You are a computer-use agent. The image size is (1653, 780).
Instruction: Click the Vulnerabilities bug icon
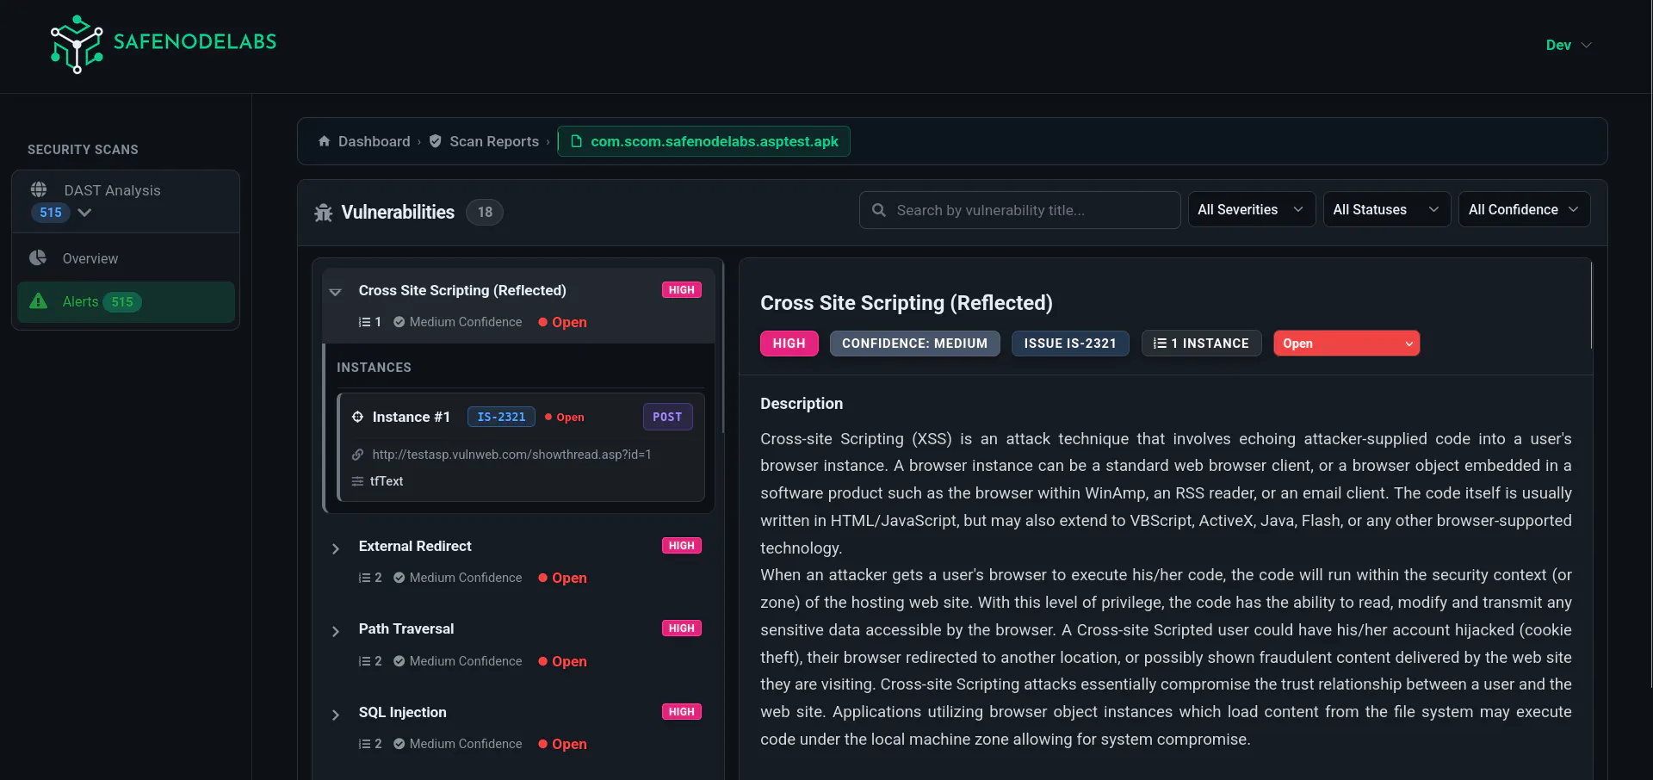324,213
